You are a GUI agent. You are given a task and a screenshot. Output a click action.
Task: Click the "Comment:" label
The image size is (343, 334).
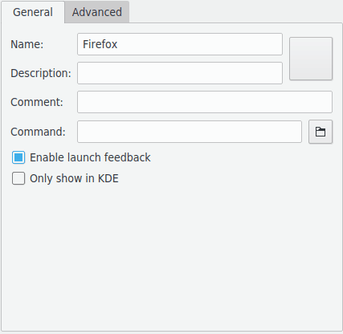[37, 102]
